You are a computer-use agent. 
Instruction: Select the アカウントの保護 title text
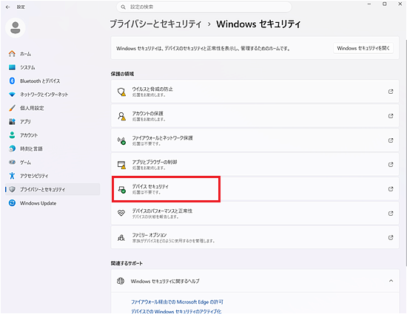pyautogui.click(x=148, y=114)
